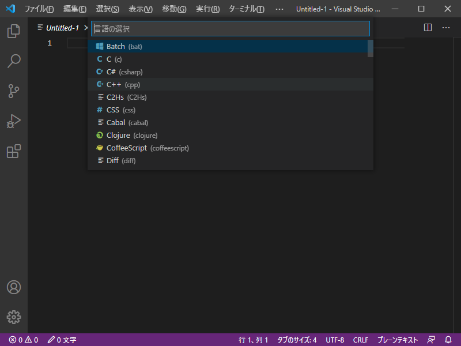Image resolution: width=461 pixels, height=346 pixels.
Task: Click タブのサイズ: 4 indentation setting
Action: pyautogui.click(x=297, y=340)
